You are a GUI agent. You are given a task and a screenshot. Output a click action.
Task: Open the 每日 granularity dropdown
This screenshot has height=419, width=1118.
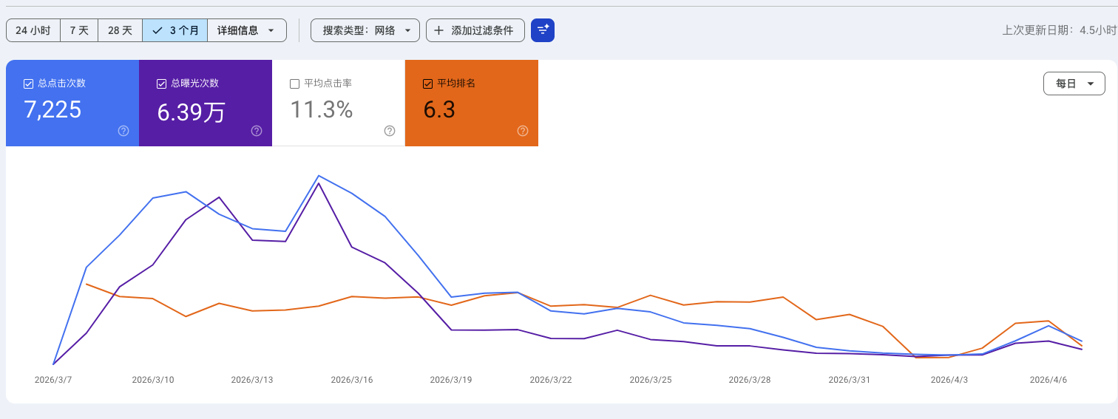click(x=1074, y=84)
